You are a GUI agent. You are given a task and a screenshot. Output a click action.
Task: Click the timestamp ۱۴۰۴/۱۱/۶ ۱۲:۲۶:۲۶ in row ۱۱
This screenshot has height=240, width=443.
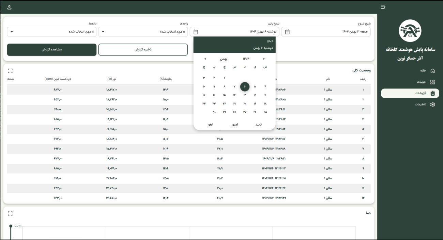274,188
